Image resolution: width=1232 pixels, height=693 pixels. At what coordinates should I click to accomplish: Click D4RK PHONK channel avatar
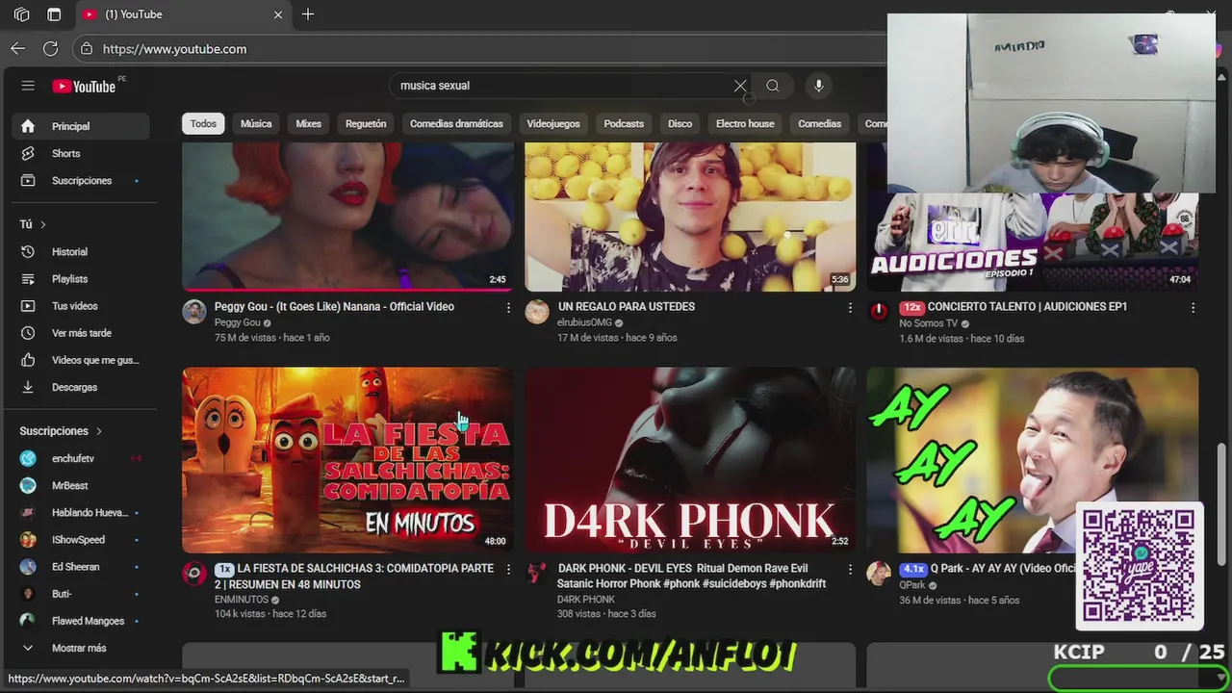click(537, 573)
